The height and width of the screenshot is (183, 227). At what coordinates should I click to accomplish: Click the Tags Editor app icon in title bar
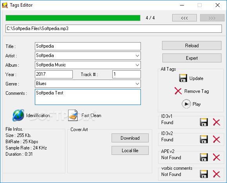pos(5,5)
